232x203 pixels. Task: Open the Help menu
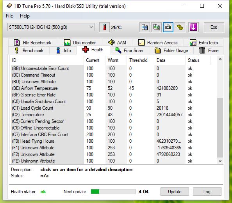click(x=25, y=16)
